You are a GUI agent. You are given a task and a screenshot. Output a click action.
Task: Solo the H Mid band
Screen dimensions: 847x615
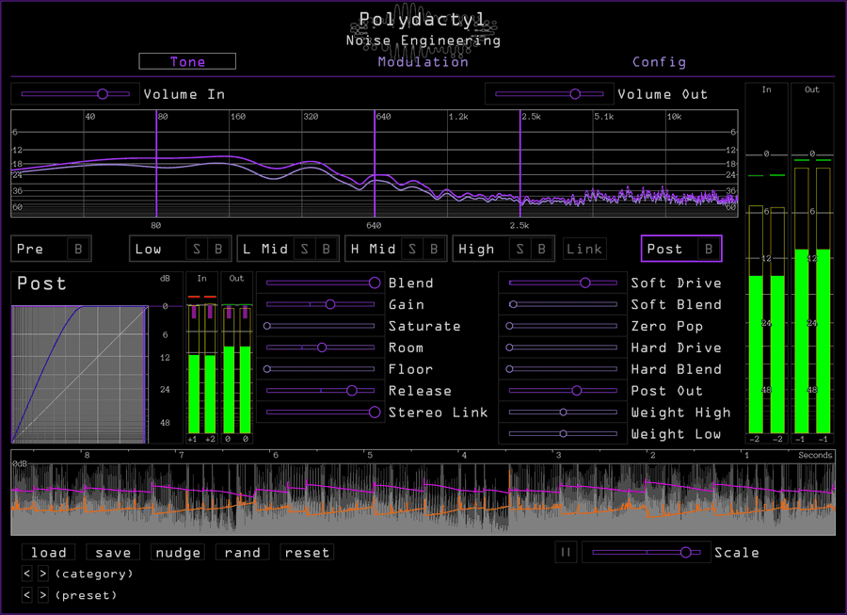point(412,249)
